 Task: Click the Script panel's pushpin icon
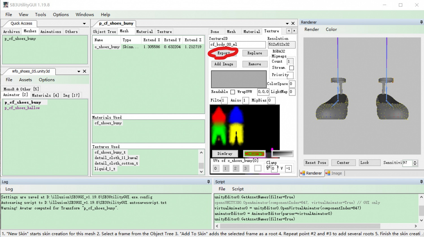tap(421, 182)
